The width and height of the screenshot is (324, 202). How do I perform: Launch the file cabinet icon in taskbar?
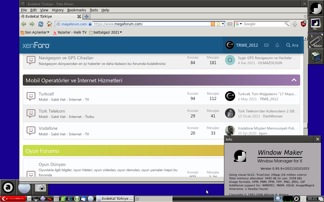coord(29,199)
